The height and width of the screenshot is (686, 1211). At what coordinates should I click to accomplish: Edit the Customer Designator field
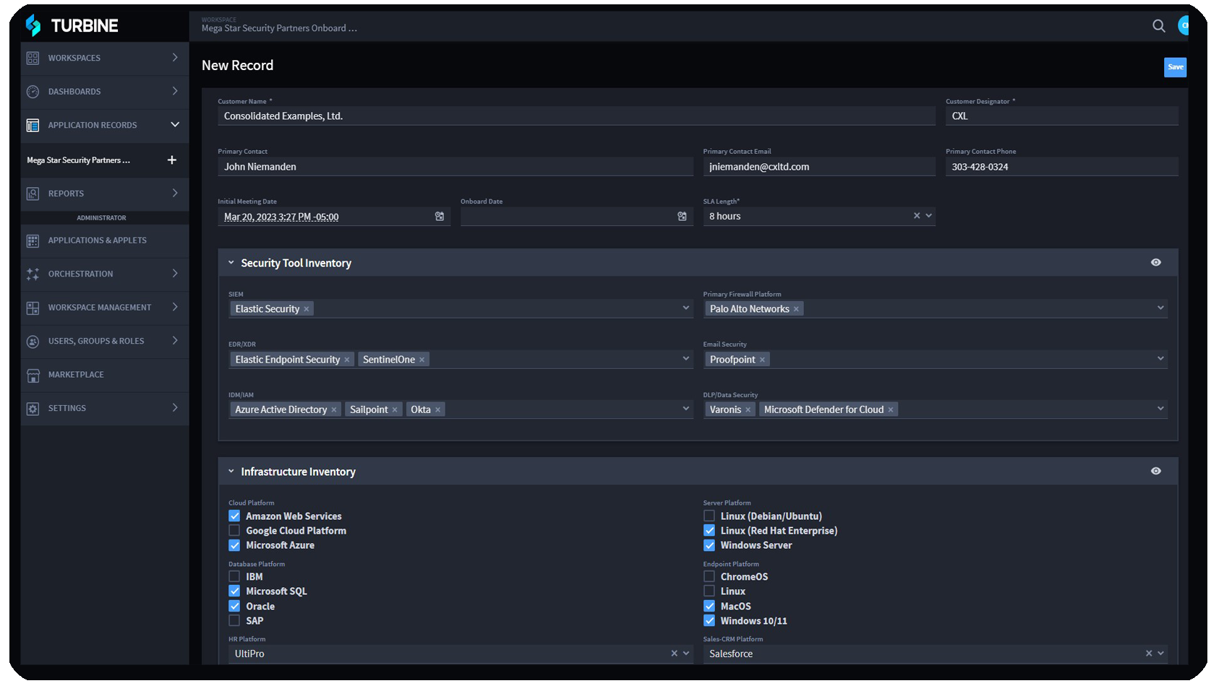tap(1061, 116)
